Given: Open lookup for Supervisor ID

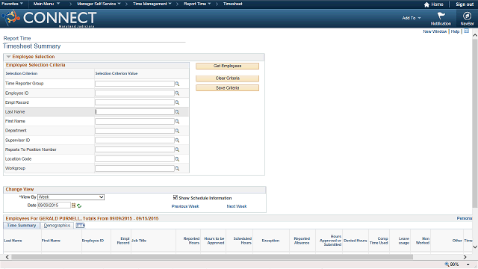Looking at the screenshot, I should (177, 140).
